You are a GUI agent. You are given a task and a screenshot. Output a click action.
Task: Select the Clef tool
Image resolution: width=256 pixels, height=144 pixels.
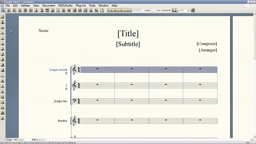click(x=26, y=10)
